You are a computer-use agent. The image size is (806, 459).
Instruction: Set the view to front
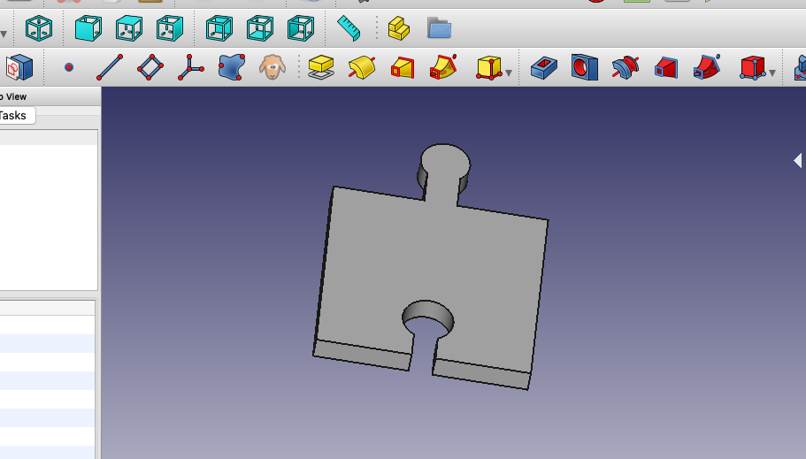click(x=88, y=29)
